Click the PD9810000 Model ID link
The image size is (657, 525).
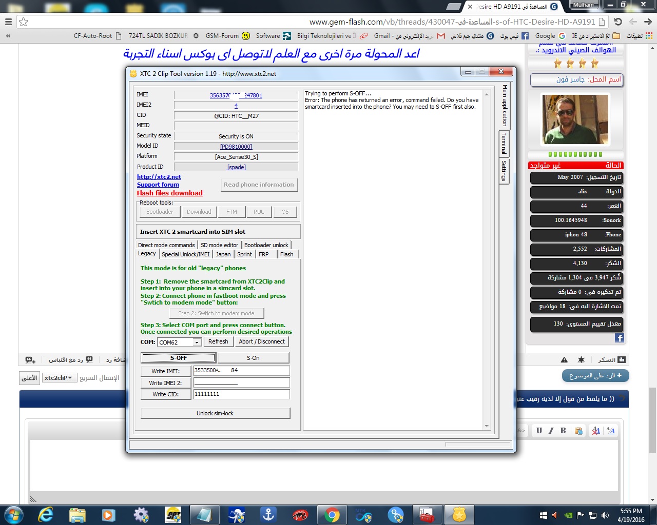coord(236,147)
